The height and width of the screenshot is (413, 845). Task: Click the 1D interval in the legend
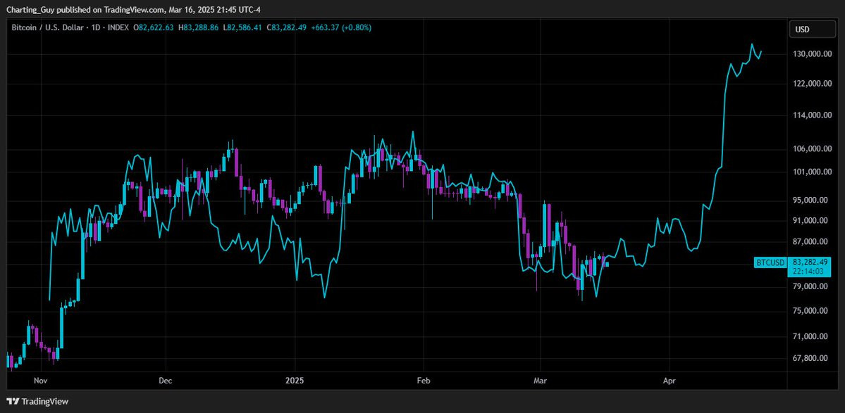tap(94, 27)
